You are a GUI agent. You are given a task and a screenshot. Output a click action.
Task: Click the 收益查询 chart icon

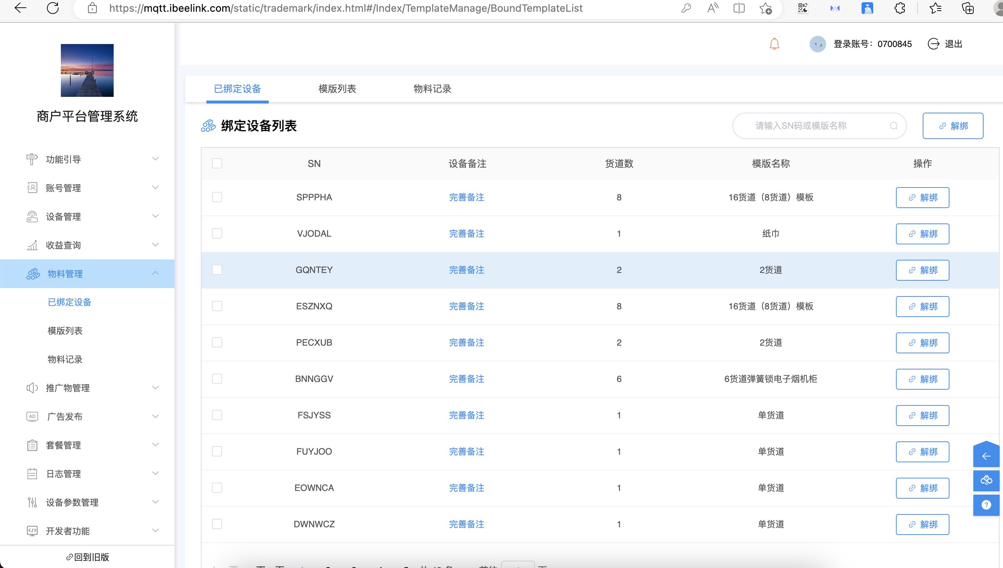tap(32, 245)
